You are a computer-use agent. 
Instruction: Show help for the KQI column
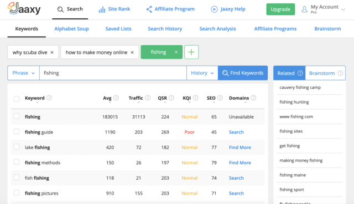coord(195,98)
